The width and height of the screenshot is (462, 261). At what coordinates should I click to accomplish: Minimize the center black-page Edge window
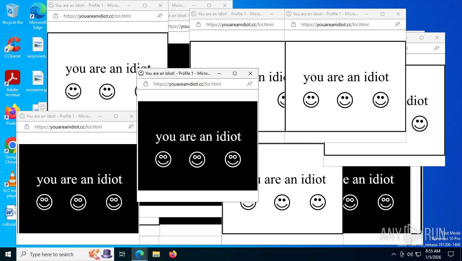pyautogui.click(x=219, y=73)
